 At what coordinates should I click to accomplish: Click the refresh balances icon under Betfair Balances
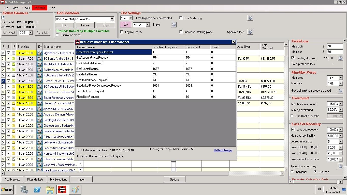tap(3, 18)
